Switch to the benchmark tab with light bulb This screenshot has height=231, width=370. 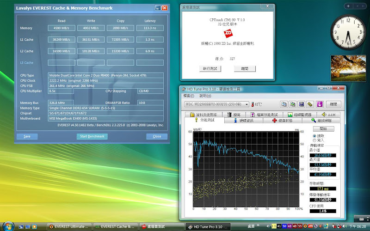[x=204, y=120]
